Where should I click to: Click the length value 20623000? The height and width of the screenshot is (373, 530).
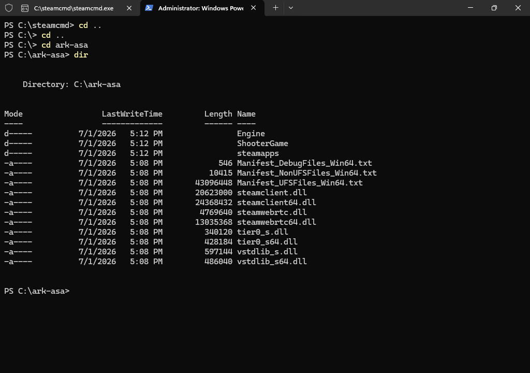tap(214, 193)
